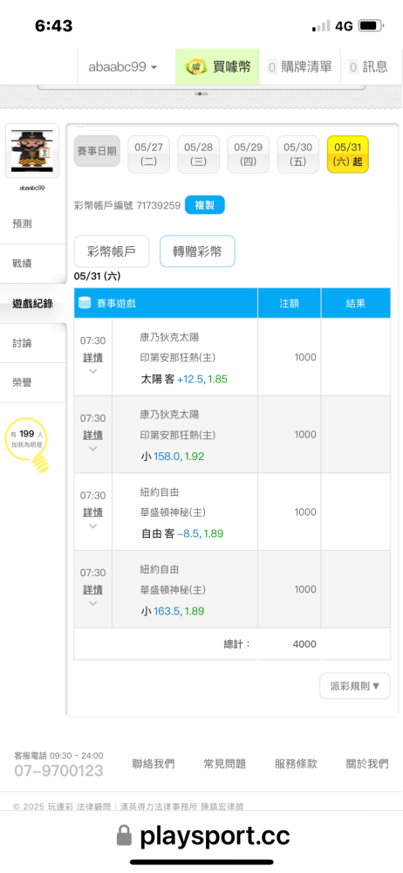The width and height of the screenshot is (403, 873).
Task: Tap the lock icon beside playsport.cc
Action: point(124,836)
